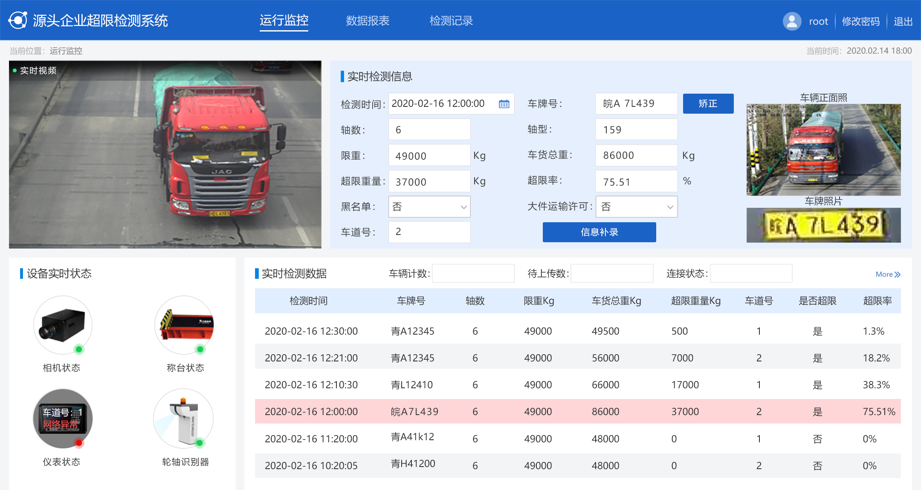The width and height of the screenshot is (921, 490).
Task: Click the 矫正 button next to plate number
Action: click(708, 104)
